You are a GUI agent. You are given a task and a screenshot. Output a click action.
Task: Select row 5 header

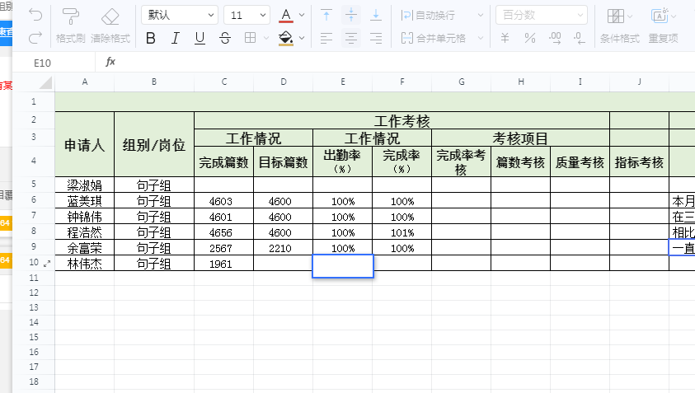(34, 185)
